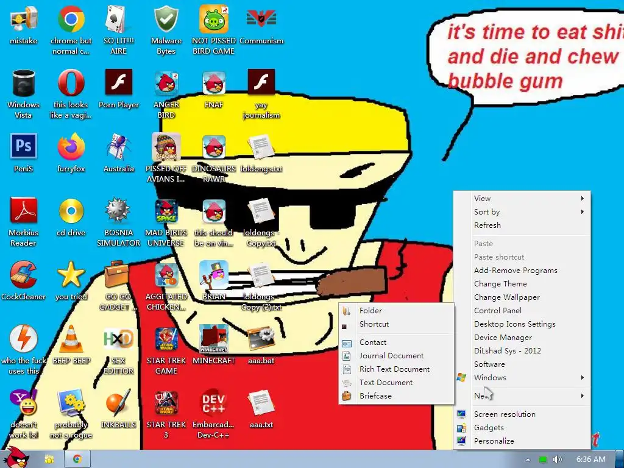624x468 pixels.
Task: Open Gadgets from the context menu
Action: (522, 427)
